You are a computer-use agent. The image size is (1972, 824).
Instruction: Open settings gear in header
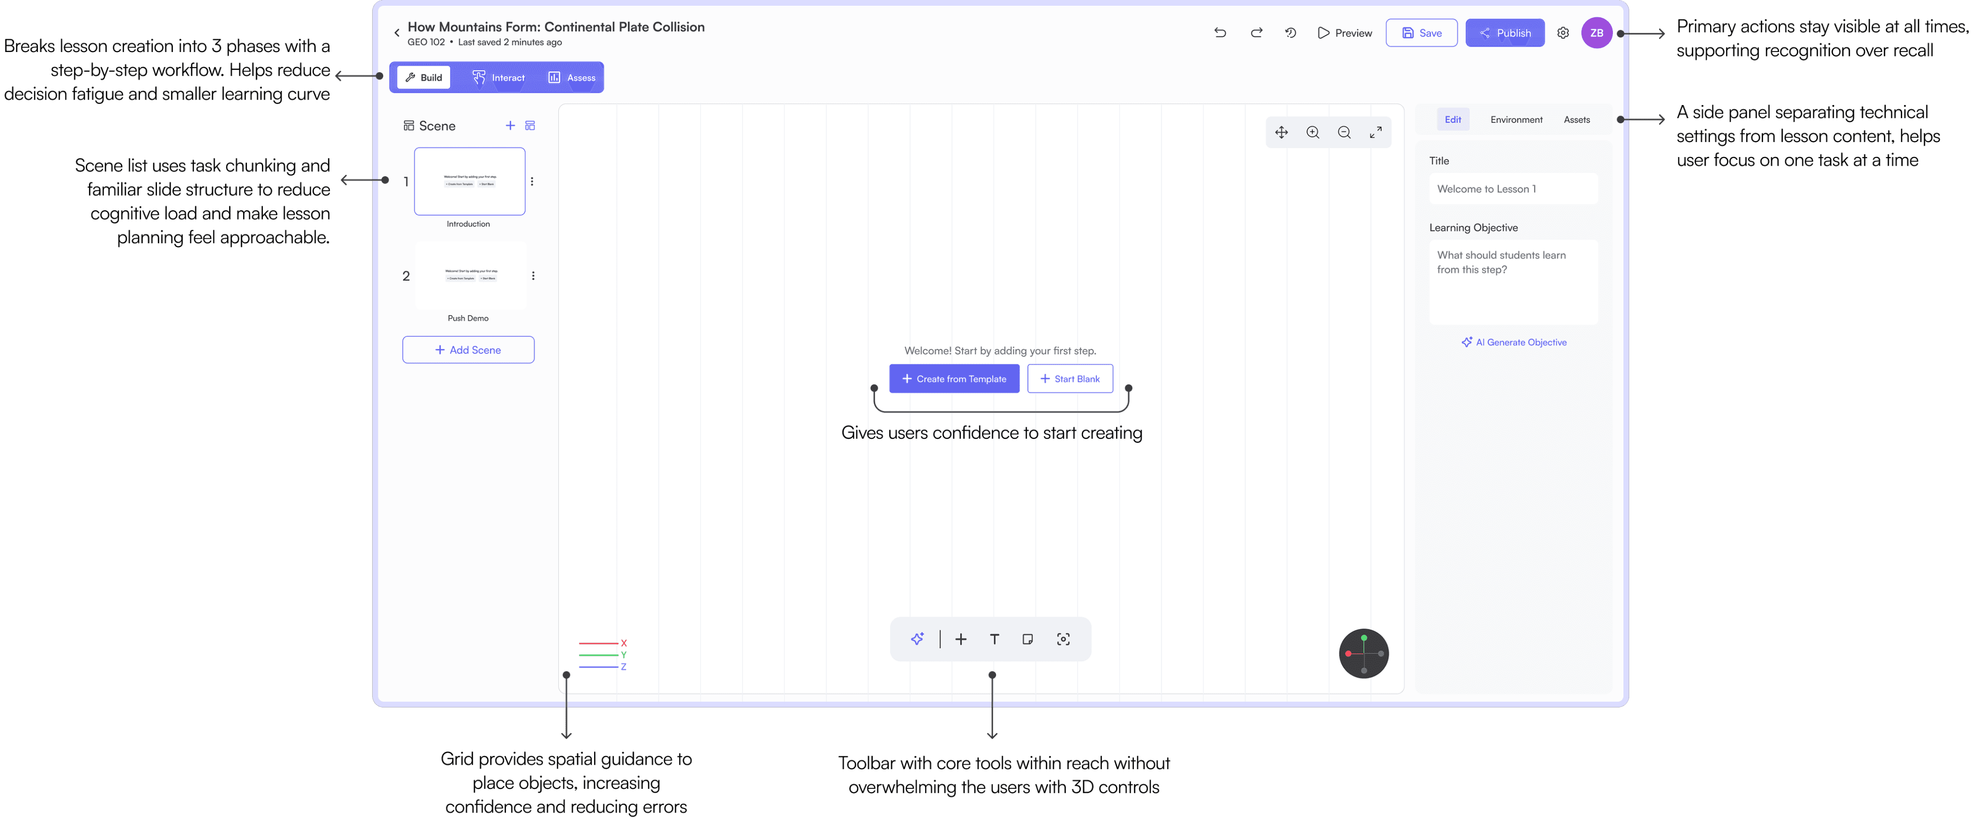click(x=1563, y=33)
